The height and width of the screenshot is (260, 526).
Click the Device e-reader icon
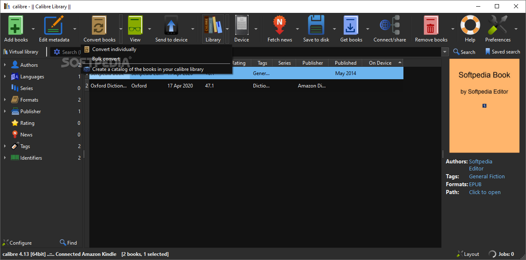click(x=241, y=25)
